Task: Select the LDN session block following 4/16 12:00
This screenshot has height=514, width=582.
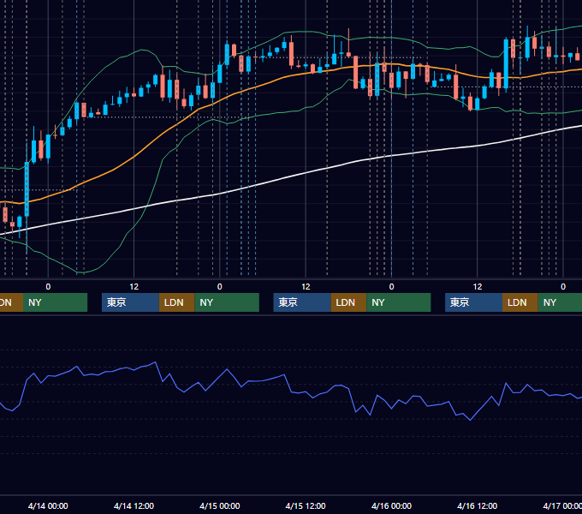Action: tap(520, 302)
